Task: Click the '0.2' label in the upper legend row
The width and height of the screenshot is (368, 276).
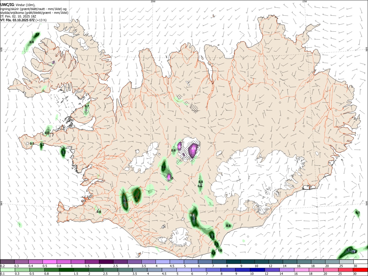Action: [2, 266]
